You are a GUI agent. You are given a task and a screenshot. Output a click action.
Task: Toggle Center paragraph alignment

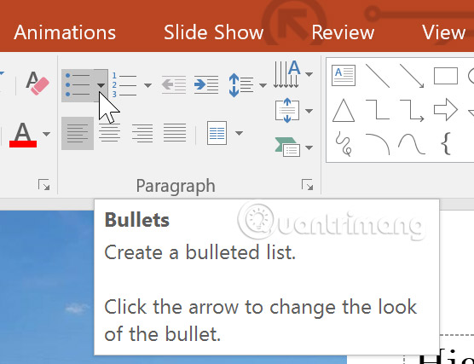(x=110, y=133)
